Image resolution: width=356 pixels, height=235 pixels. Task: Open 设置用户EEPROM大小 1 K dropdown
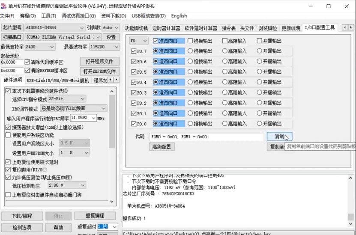tap(87, 153)
